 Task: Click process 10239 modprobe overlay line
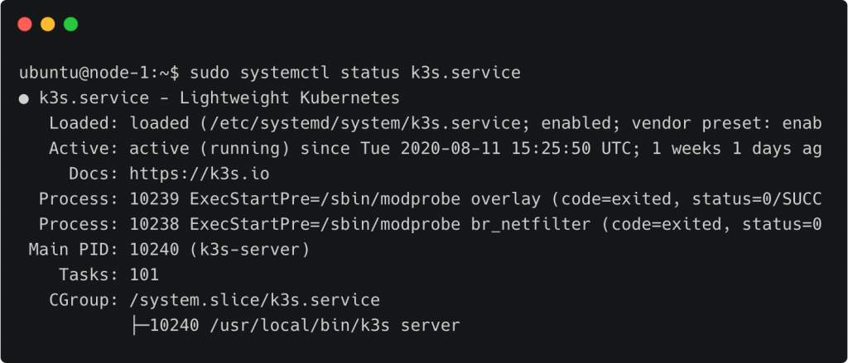pyautogui.click(x=431, y=199)
